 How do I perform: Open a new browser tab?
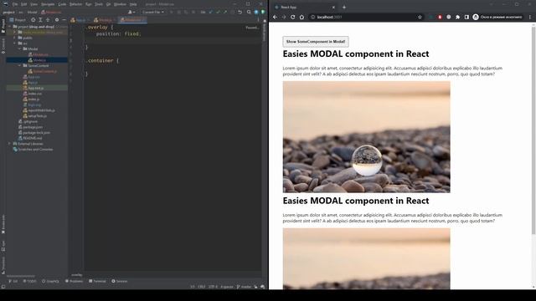click(344, 8)
